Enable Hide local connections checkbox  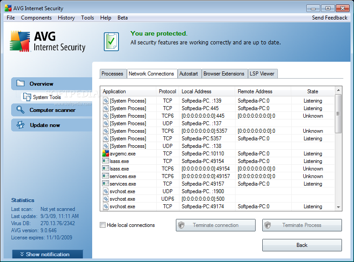(102, 225)
